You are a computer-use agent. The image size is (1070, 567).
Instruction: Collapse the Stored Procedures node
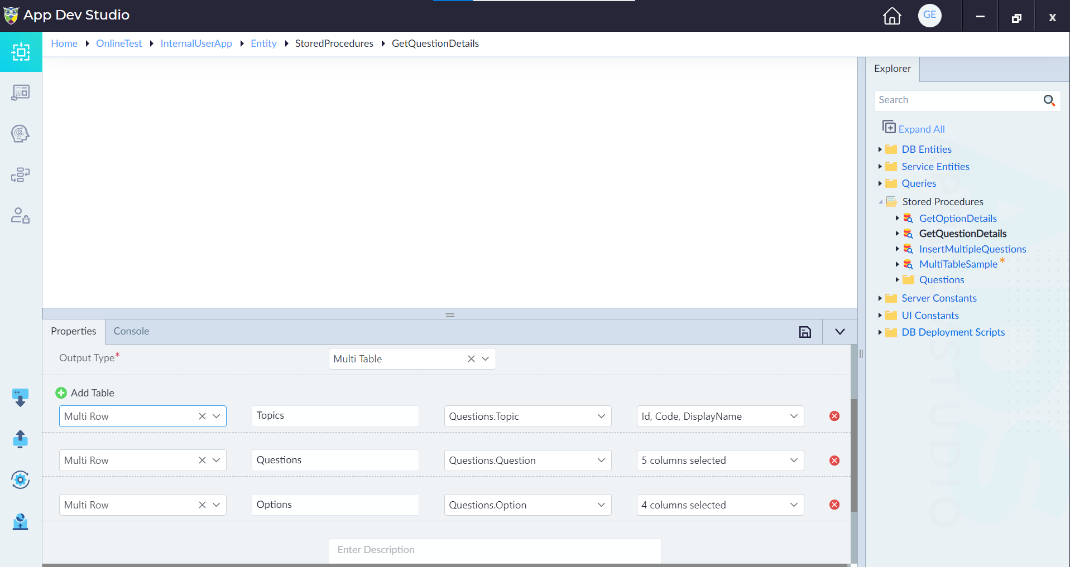(880, 202)
